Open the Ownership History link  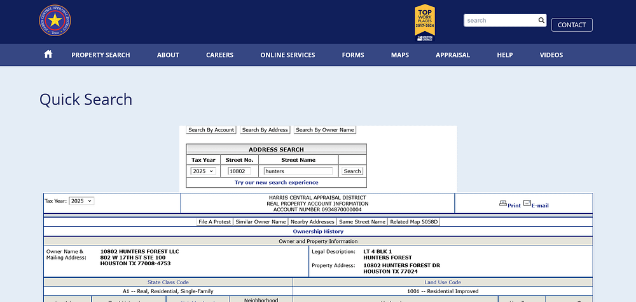(x=318, y=232)
